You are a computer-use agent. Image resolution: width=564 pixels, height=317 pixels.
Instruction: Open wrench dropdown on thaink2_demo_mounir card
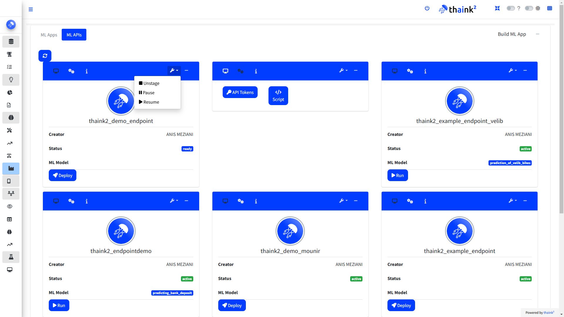pyautogui.click(x=343, y=201)
